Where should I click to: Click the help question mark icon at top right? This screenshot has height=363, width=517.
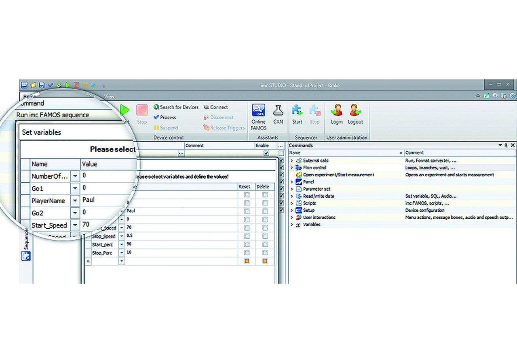tap(513, 96)
